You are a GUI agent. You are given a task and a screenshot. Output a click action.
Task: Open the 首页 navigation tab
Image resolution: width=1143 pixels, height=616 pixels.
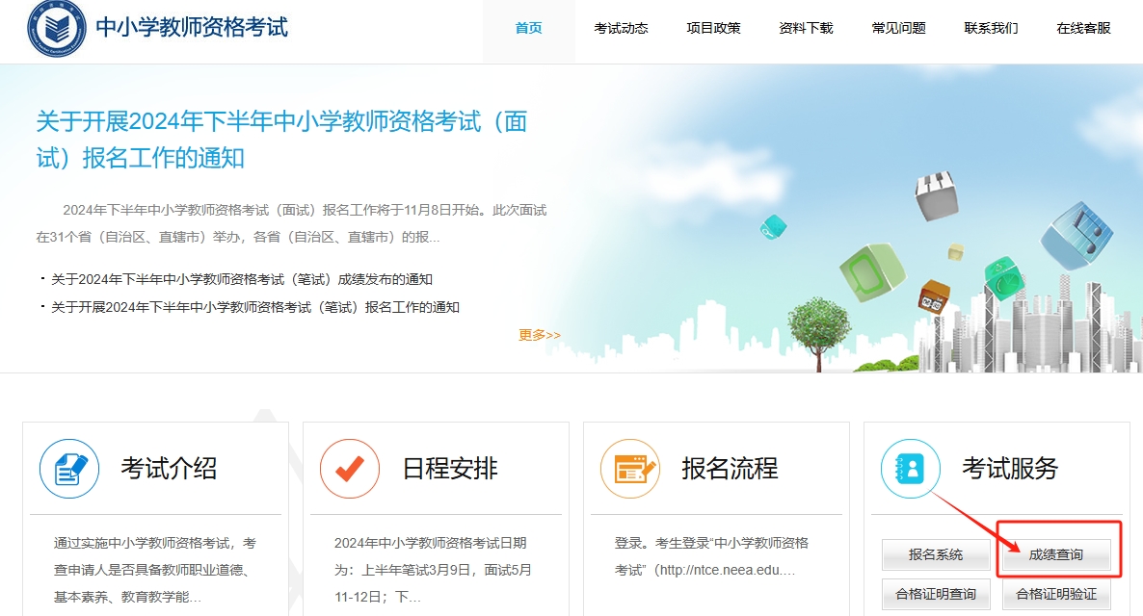click(528, 28)
